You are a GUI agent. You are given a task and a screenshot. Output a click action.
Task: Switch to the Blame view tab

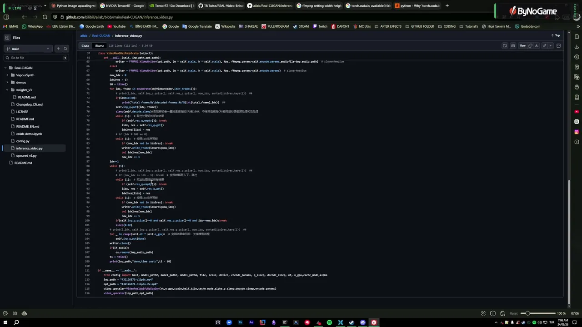pyautogui.click(x=100, y=46)
